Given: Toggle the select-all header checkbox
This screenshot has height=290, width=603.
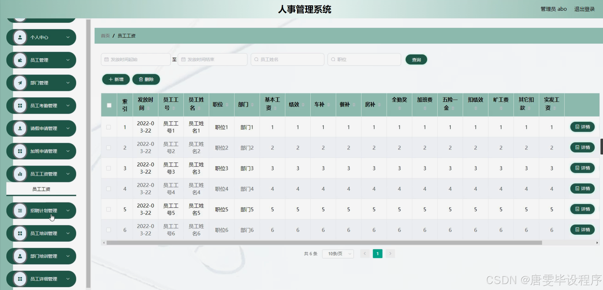Looking at the screenshot, I should pyautogui.click(x=109, y=105).
